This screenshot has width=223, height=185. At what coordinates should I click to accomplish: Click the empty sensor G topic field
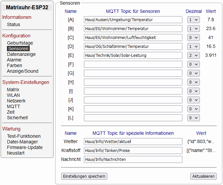click(133, 73)
